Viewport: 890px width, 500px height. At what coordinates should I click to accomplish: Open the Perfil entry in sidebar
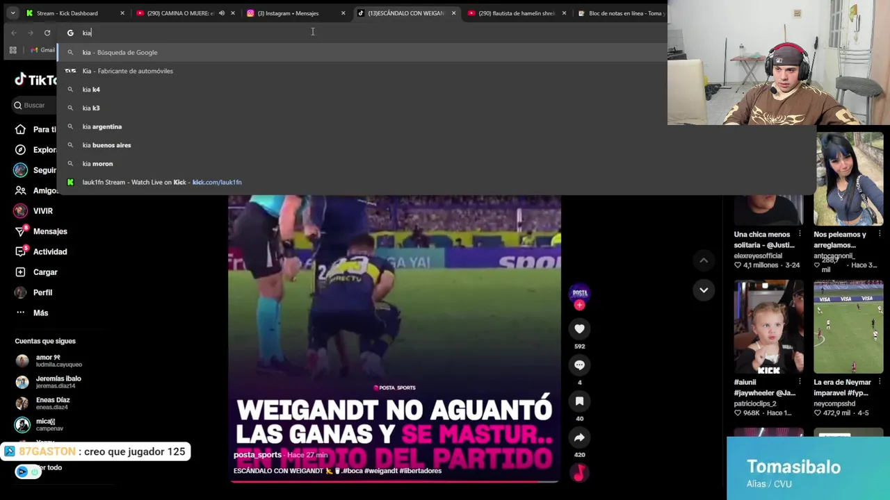34,292
